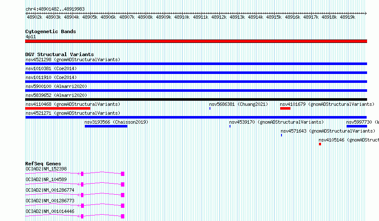Open variant nsv3193566 (Chaisson2019) label
Viewport: 379px width, 221px height.
click(x=116, y=122)
